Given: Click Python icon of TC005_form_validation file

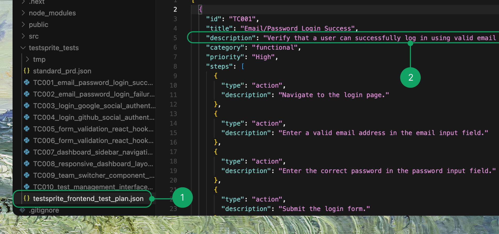Looking at the screenshot, I should pos(27,129).
